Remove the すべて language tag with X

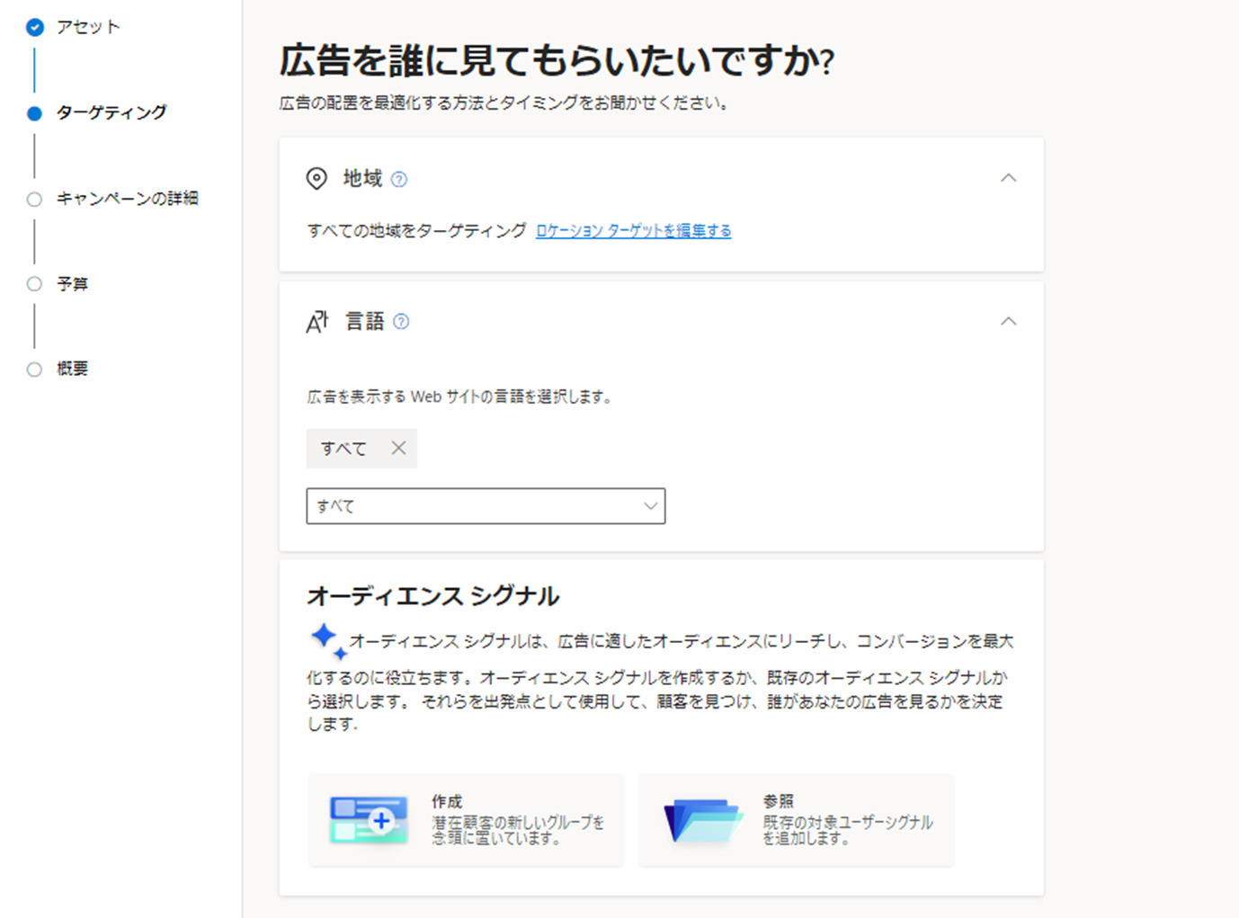[x=398, y=448]
